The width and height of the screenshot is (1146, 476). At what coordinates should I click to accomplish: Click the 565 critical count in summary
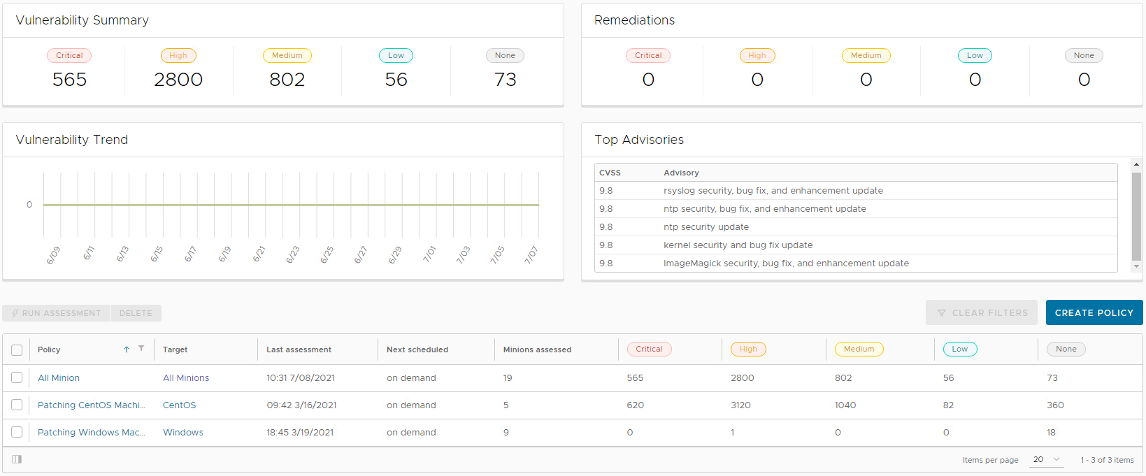point(69,80)
